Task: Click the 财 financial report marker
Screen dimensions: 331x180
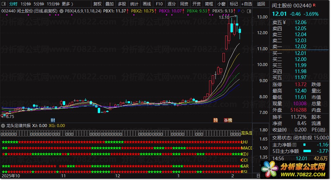Action: pyautogui.click(x=53, y=120)
